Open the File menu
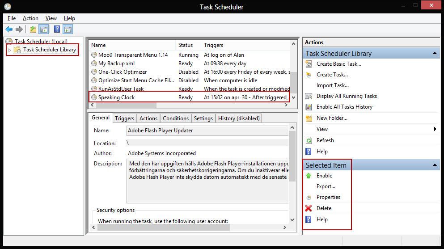The height and width of the screenshot is (249, 444). (x=12, y=18)
